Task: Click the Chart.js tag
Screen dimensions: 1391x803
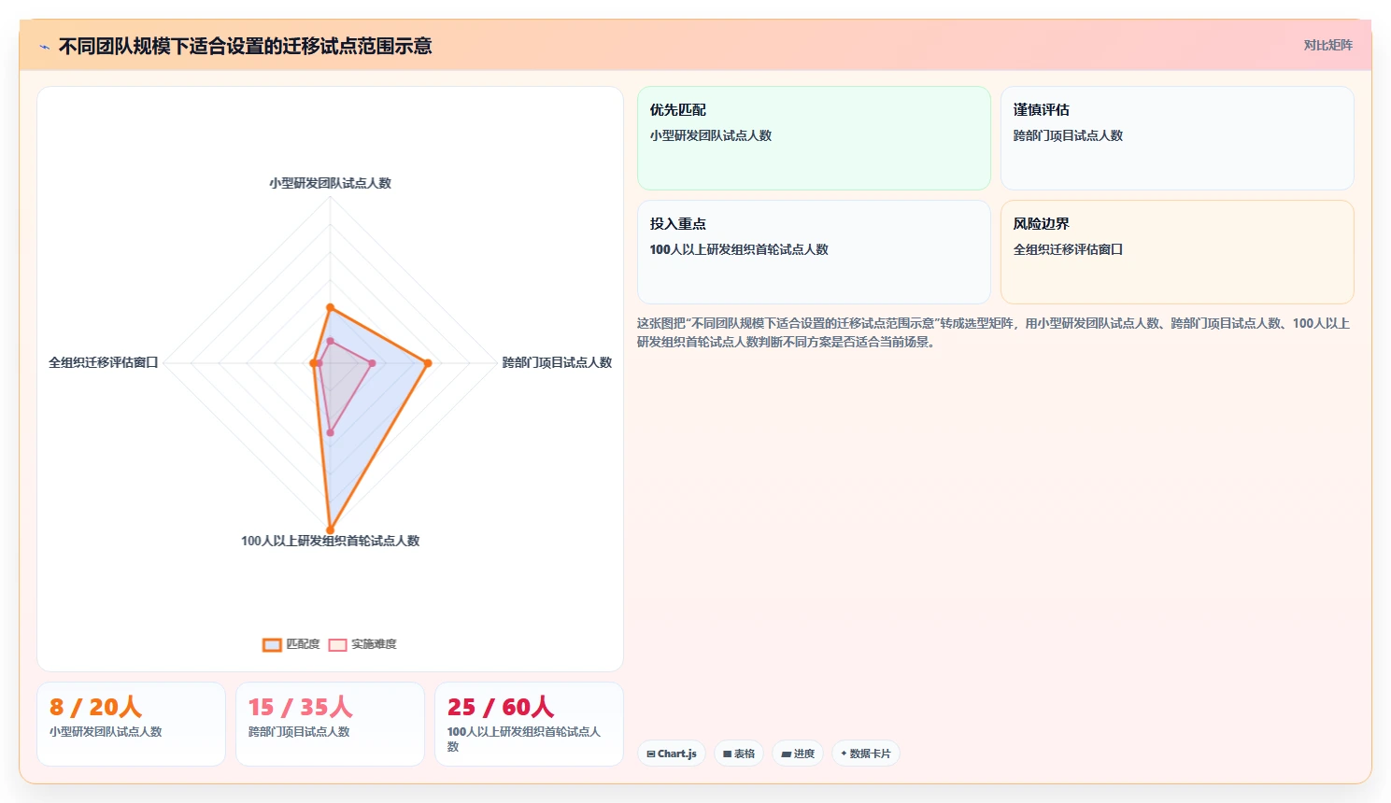Action: pyautogui.click(x=672, y=754)
